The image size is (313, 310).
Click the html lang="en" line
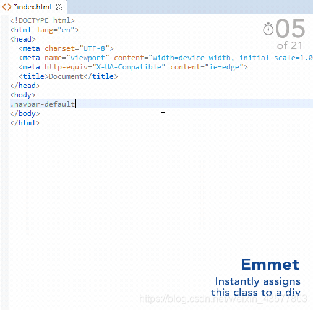point(45,30)
